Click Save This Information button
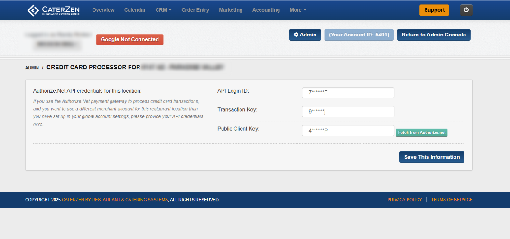The image size is (510, 239). [x=432, y=157]
